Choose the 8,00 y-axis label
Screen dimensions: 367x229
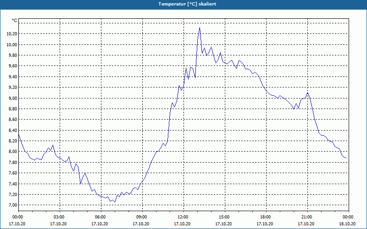click(13, 152)
